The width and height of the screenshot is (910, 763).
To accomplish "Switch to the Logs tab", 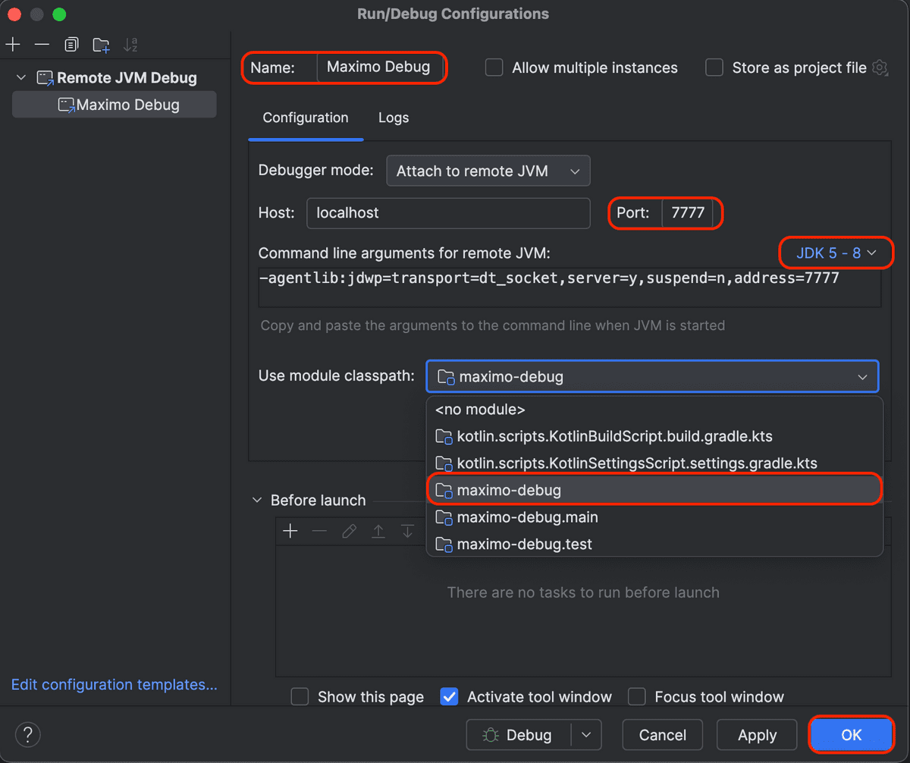I will pyautogui.click(x=393, y=118).
